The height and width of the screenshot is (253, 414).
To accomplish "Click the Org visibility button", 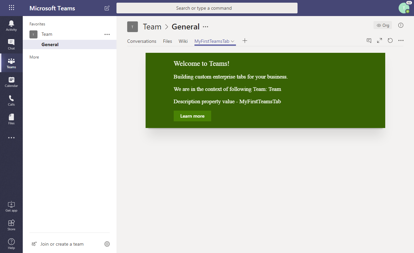I will tap(383, 25).
